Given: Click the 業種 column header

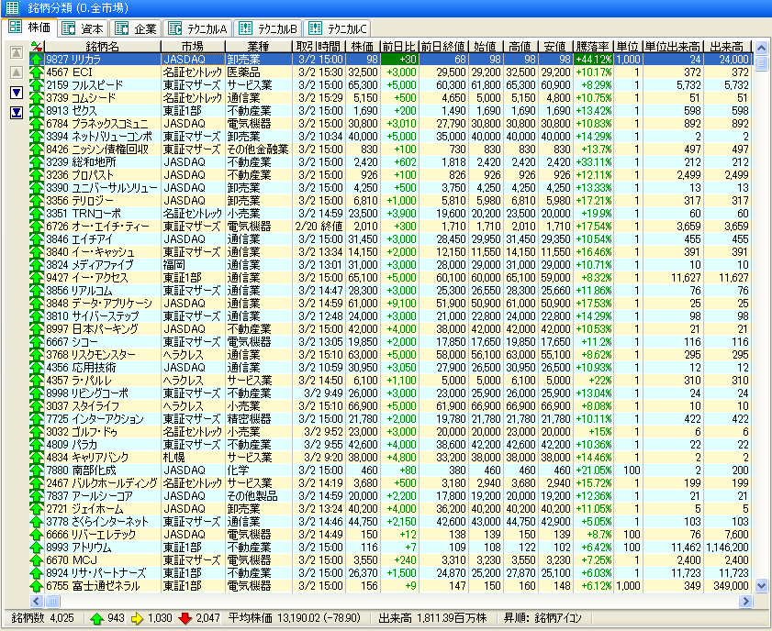Looking at the screenshot, I should tap(259, 46).
